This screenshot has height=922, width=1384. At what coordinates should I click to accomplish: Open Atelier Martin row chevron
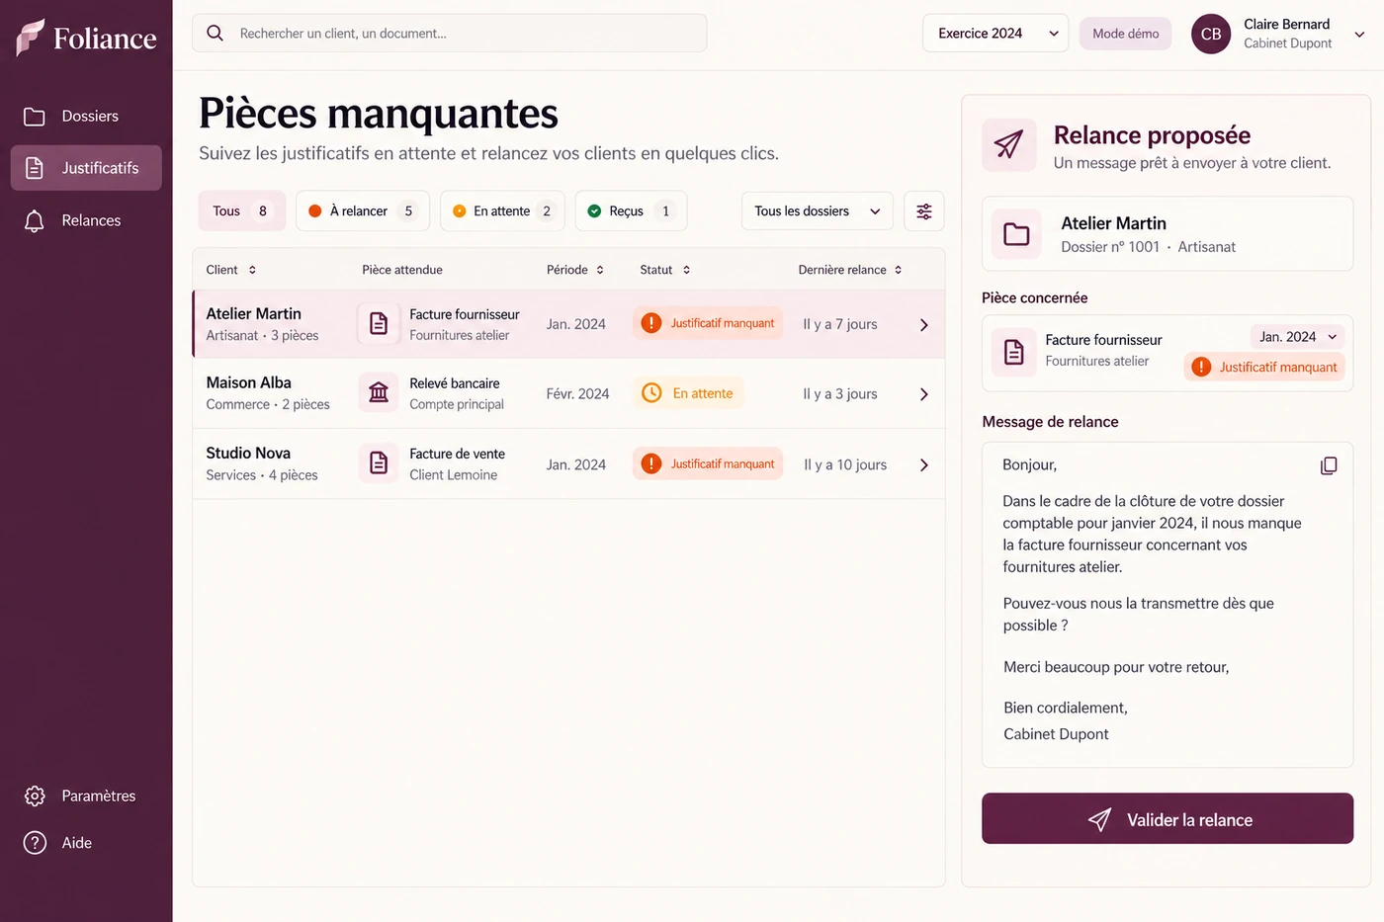point(924,324)
